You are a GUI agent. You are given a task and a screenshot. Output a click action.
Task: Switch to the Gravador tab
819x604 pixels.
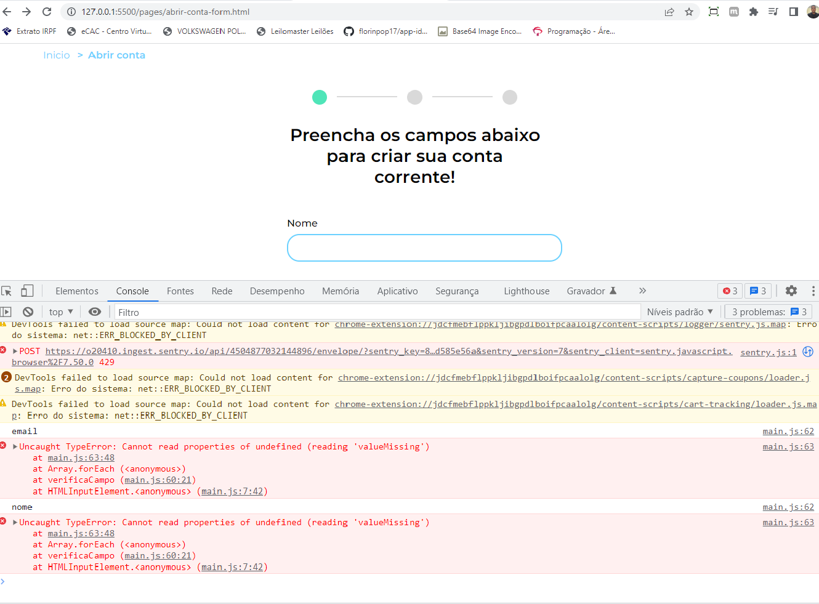586,291
